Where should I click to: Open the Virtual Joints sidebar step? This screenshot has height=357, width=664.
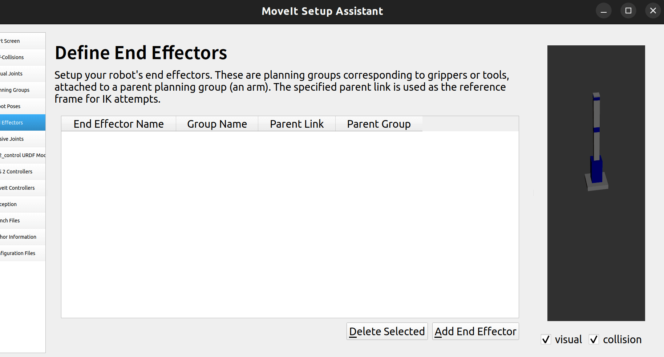15,74
